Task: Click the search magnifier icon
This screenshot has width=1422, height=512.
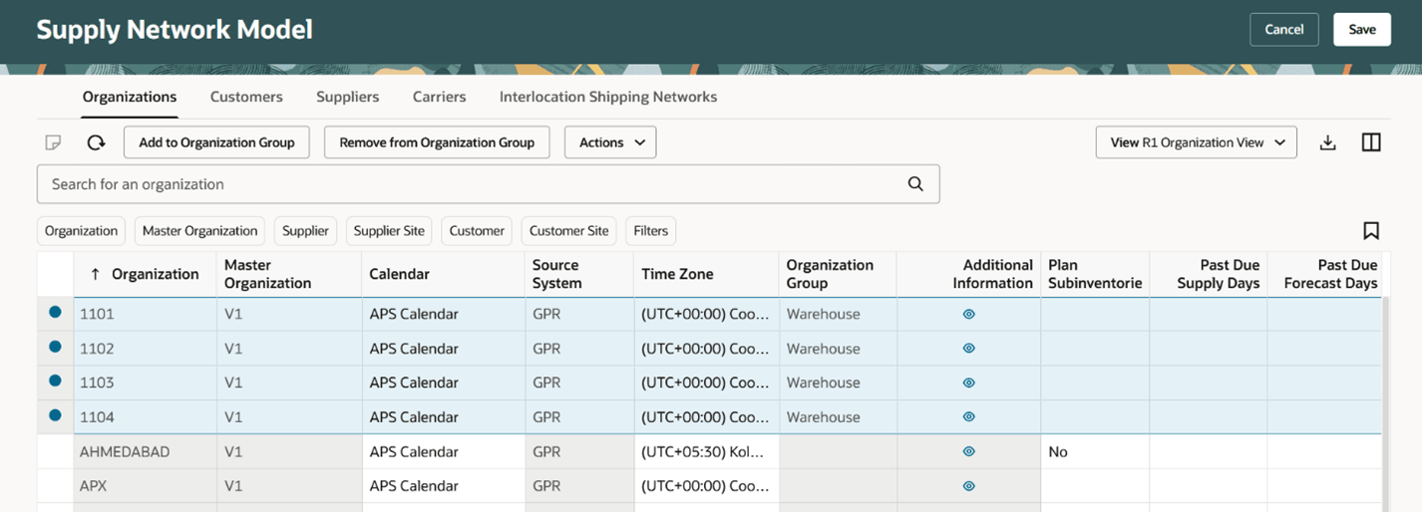Action: pyautogui.click(x=915, y=184)
